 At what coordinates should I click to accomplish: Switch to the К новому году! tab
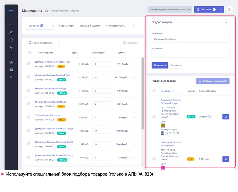click(x=66, y=26)
